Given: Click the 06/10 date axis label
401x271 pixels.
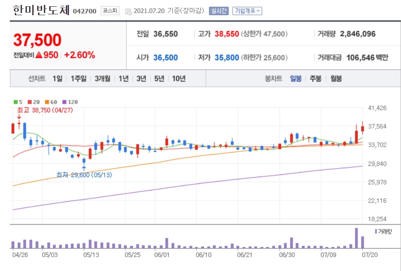Looking at the screenshot, I should pos(204,255).
